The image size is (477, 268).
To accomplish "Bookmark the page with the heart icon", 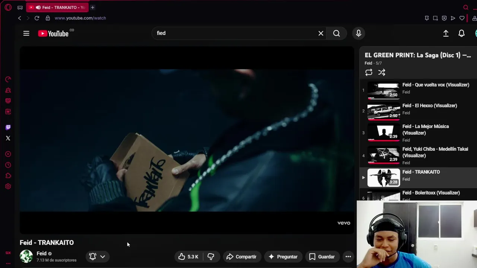I will pos(462,18).
